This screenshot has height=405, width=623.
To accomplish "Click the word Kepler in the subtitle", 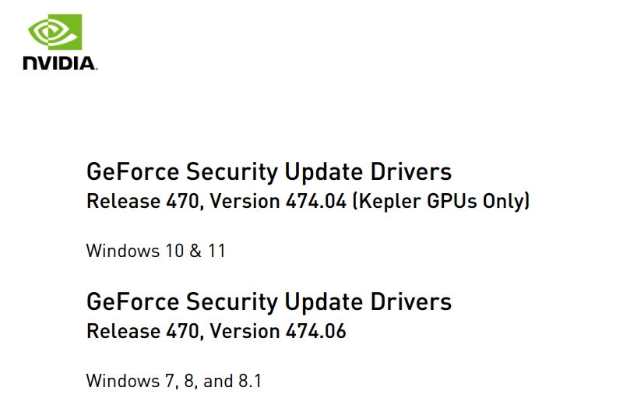I will 390,202.
